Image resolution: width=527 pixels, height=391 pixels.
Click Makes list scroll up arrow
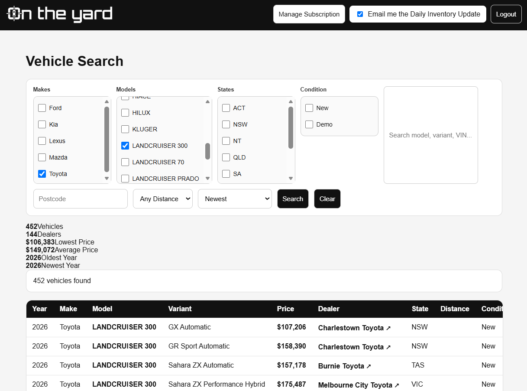[107, 102]
